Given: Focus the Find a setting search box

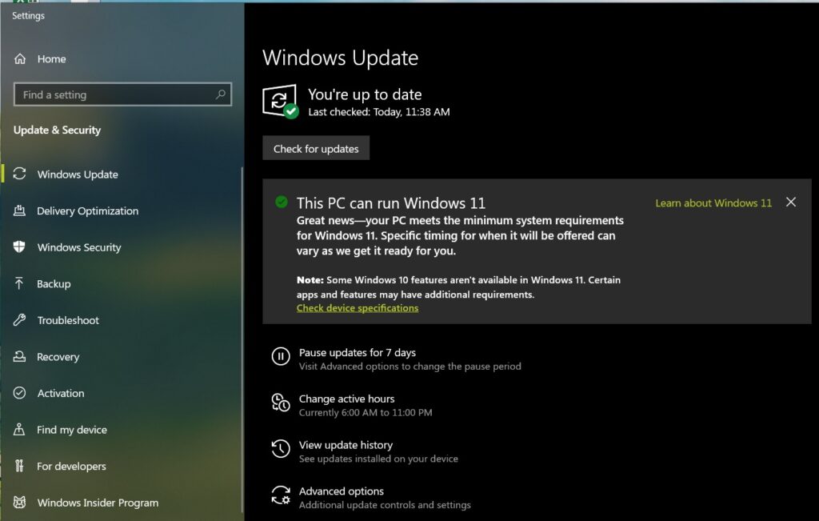Looking at the screenshot, I should click(122, 94).
